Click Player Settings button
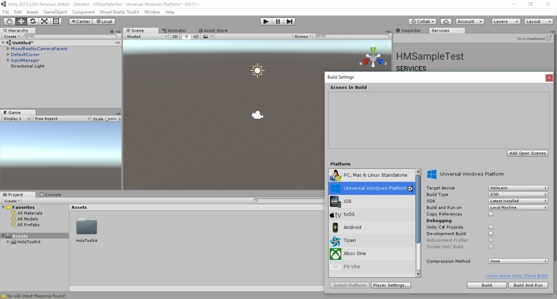 coord(391,285)
